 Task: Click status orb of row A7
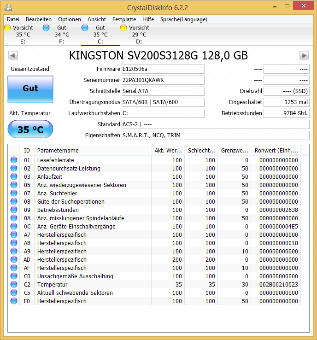pos(14,234)
